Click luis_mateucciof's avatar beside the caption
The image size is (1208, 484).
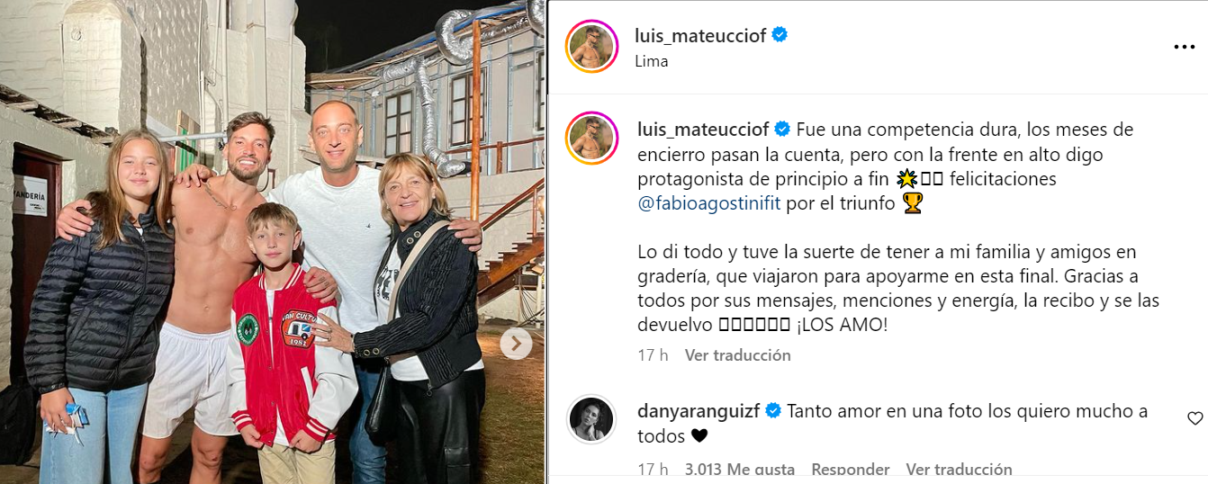(x=591, y=139)
